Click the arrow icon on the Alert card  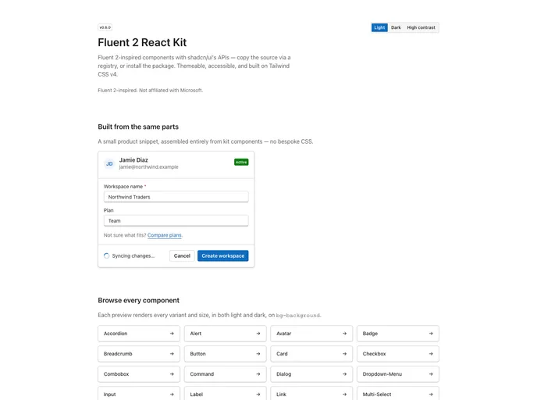(x=258, y=334)
